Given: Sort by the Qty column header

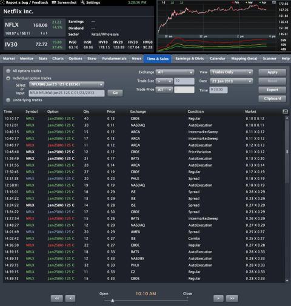Looking at the screenshot, I should point(86,111).
